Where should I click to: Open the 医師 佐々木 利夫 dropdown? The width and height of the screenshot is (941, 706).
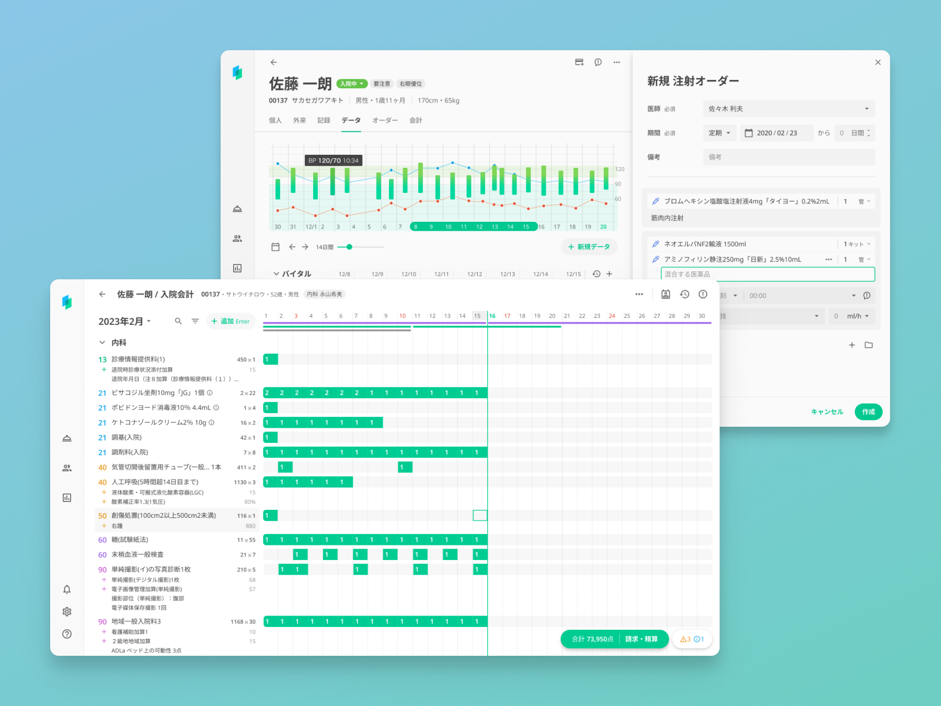coord(788,109)
